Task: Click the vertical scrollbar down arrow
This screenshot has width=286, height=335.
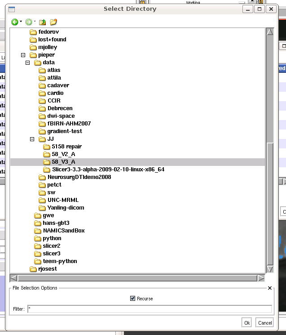Action: click(270, 269)
